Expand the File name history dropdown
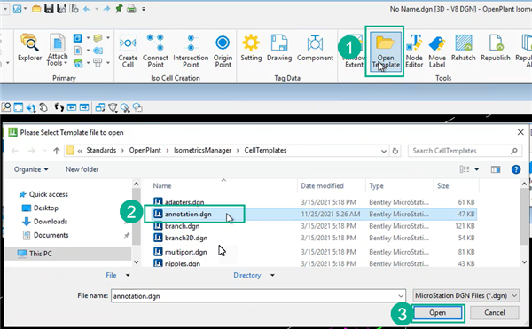This screenshot has height=329, width=532. (x=401, y=296)
